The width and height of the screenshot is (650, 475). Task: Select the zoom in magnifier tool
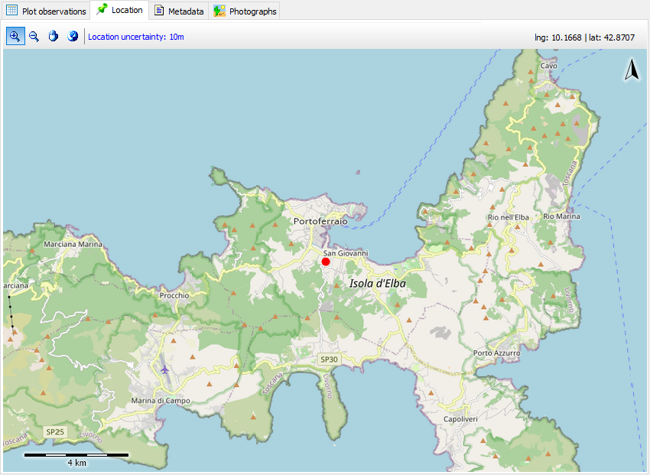point(15,36)
